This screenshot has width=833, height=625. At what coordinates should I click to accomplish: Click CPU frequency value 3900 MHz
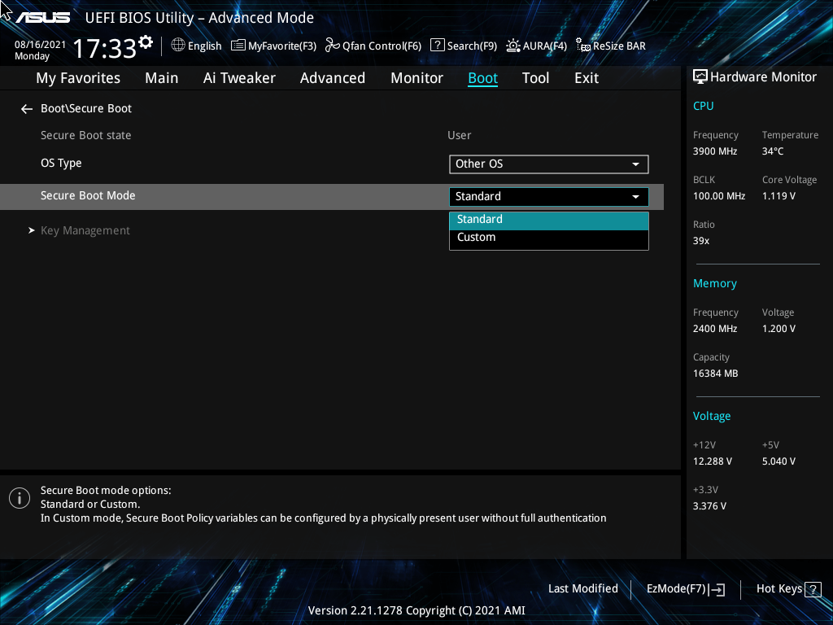pyautogui.click(x=715, y=151)
